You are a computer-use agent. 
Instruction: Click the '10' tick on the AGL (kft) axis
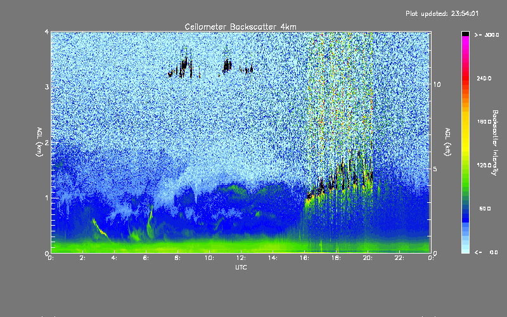(437, 84)
